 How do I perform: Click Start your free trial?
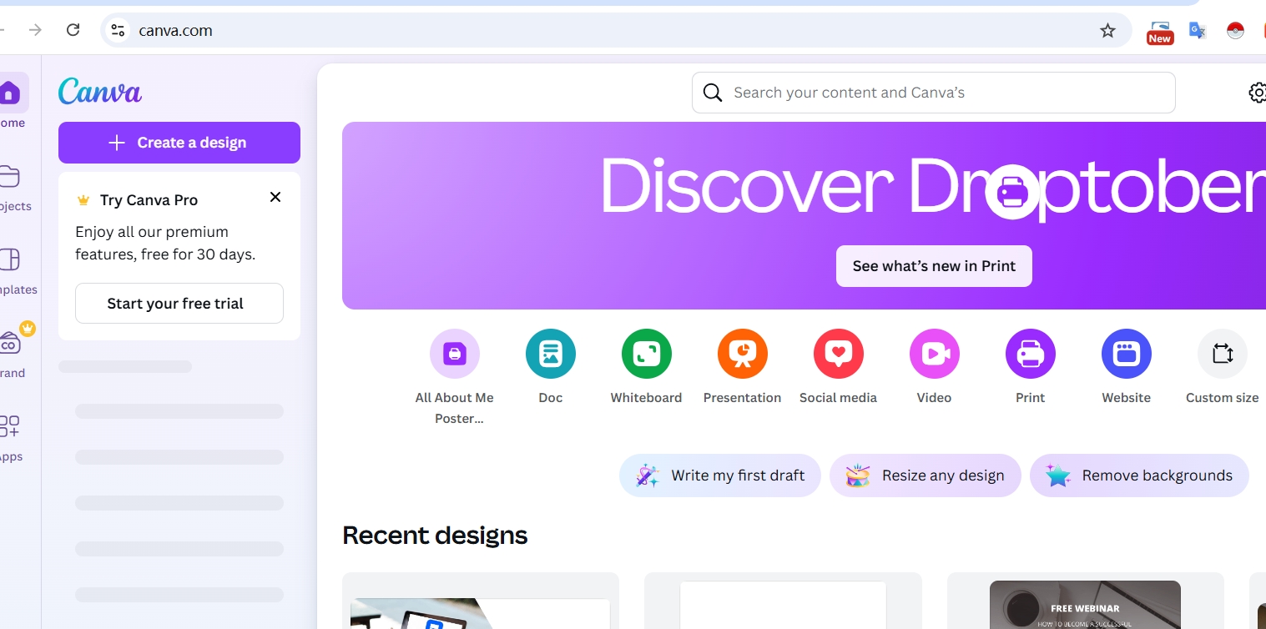(x=179, y=304)
